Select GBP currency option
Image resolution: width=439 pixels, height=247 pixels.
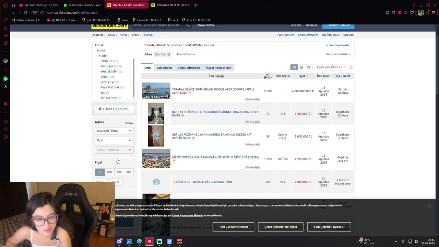click(x=129, y=172)
